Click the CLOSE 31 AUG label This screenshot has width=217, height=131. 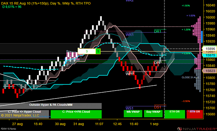pos(190,77)
